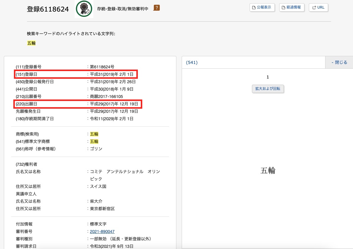Open the 公報表示 gazette view
Viewport: 353px width, 249px height.
(x=262, y=7)
